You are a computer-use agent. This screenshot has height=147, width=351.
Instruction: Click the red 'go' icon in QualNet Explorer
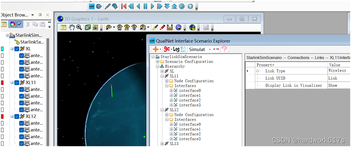pos(167,49)
